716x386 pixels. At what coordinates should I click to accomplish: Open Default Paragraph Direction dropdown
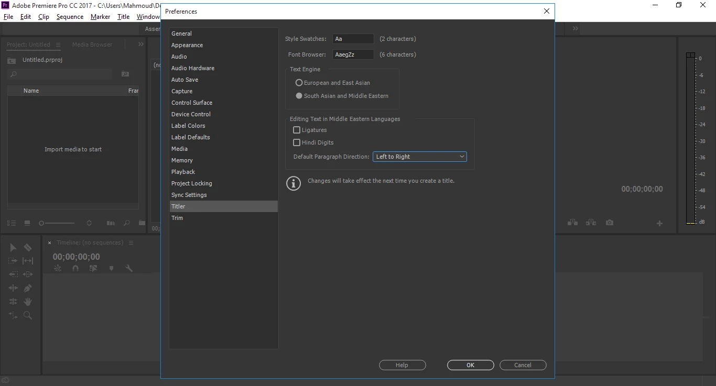419,157
